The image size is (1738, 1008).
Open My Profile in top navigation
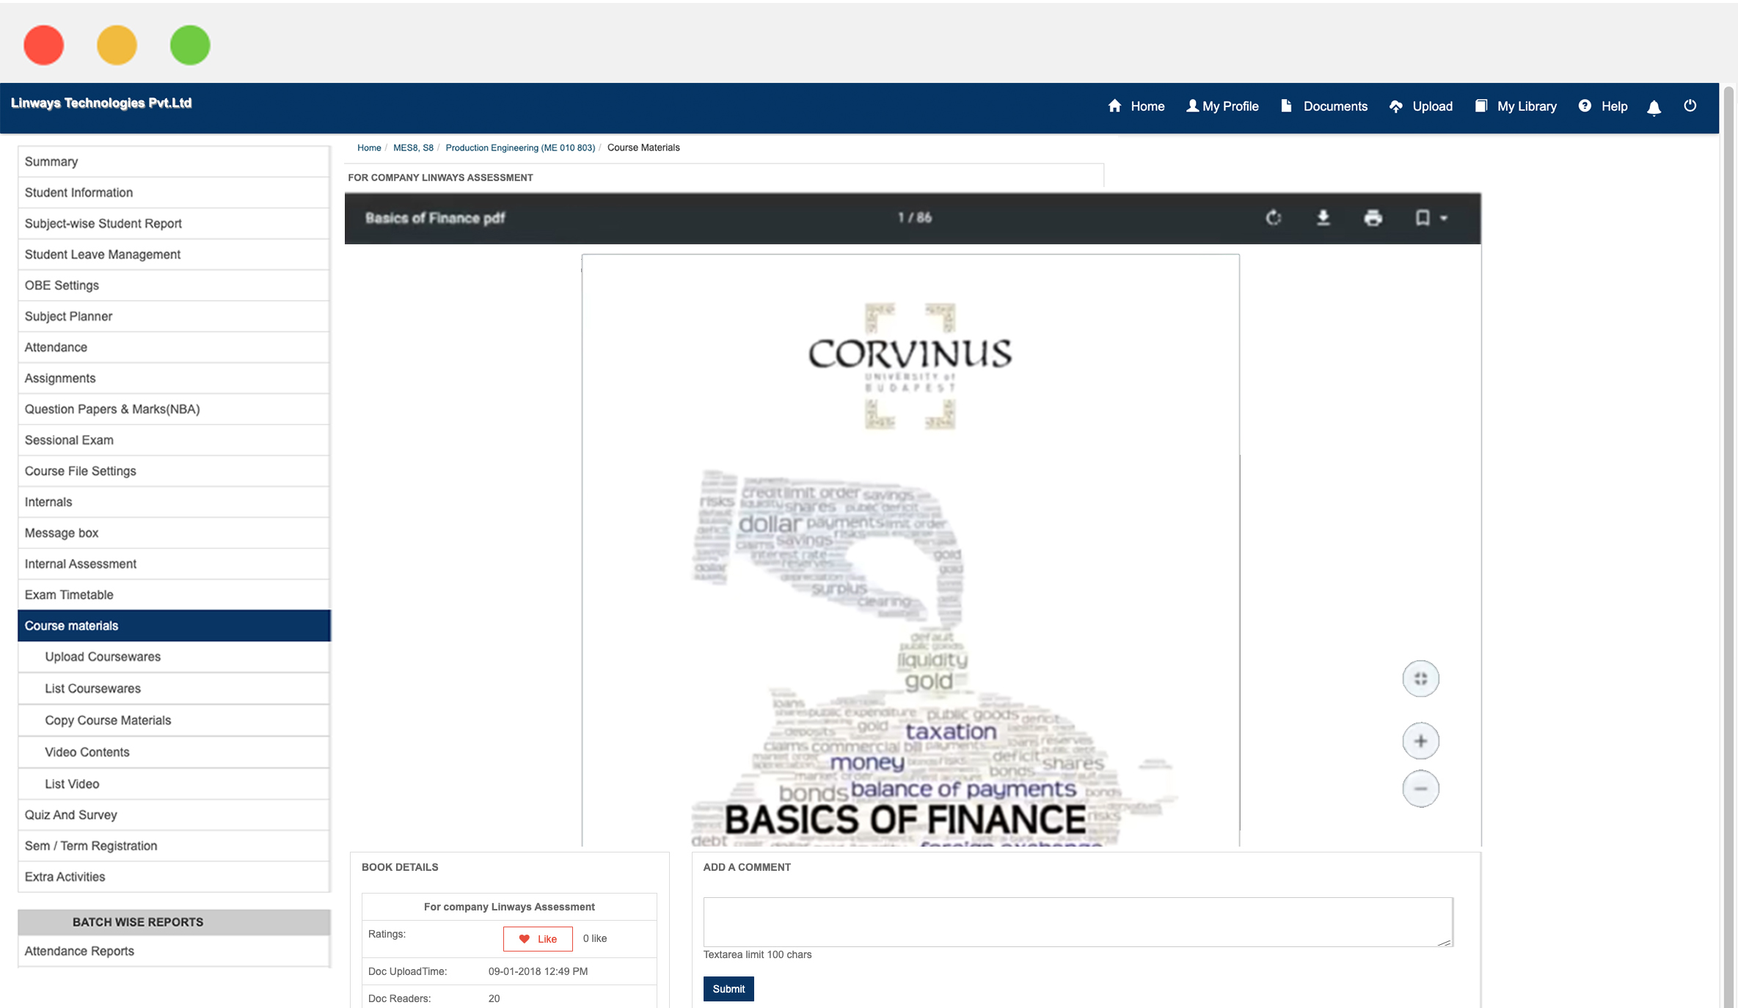click(1222, 106)
